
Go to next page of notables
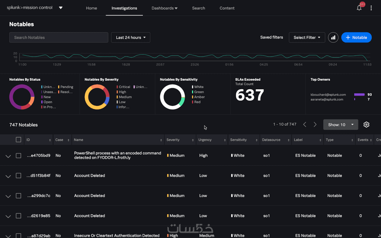315,125
